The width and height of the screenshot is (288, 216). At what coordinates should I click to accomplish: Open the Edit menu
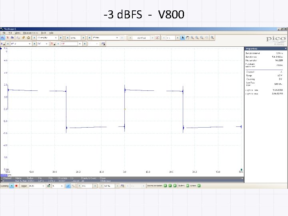[x=10, y=33]
